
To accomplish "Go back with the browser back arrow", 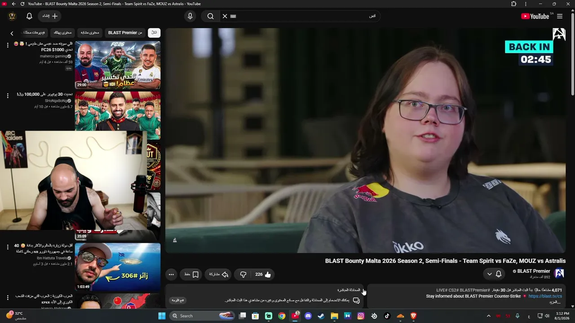I will (x=13, y=4).
